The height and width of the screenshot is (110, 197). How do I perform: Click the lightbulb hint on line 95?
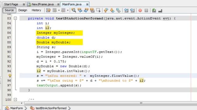(x=10, y=76)
